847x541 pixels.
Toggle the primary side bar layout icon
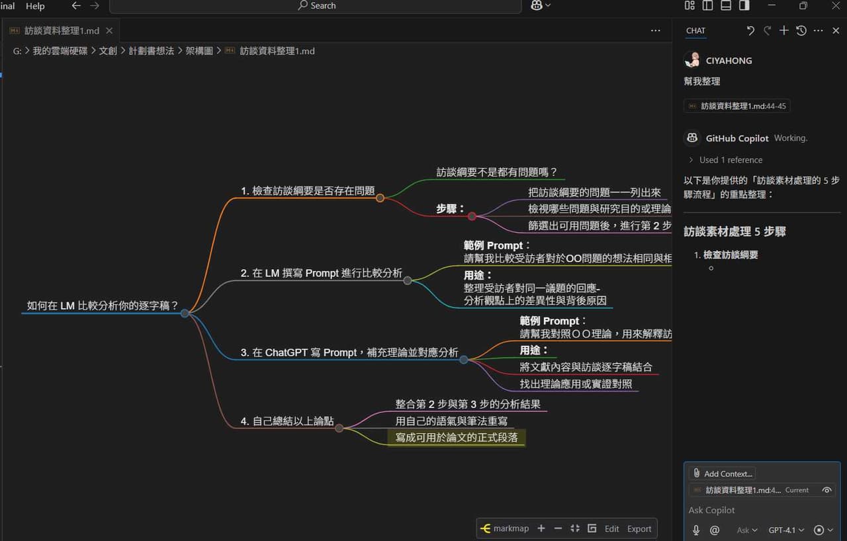pos(707,5)
